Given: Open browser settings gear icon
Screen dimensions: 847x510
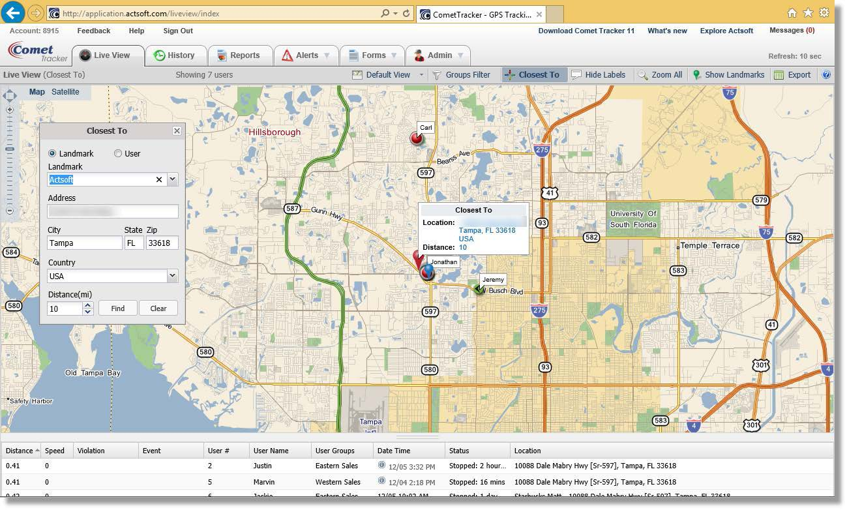Looking at the screenshot, I should pyautogui.click(x=824, y=13).
